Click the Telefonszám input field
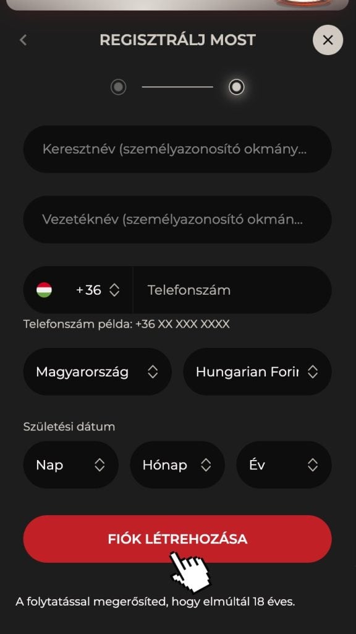The width and height of the screenshot is (356, 634). (x=232, y=290)
